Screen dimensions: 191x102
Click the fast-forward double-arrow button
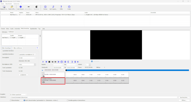[55, 62]
